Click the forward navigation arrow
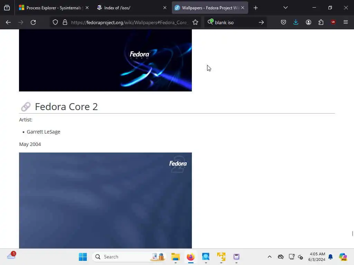 click(21, 22)
